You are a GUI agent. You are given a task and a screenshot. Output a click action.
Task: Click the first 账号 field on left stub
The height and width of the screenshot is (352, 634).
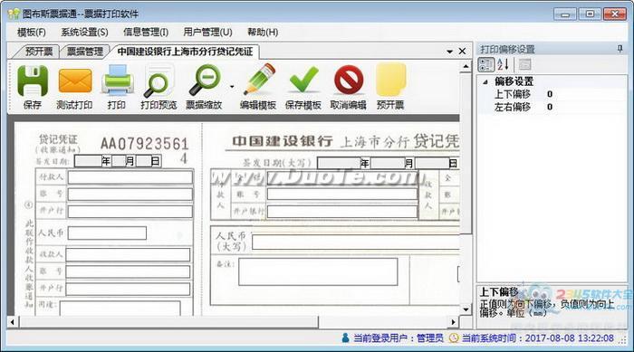[x=130, y=194]
